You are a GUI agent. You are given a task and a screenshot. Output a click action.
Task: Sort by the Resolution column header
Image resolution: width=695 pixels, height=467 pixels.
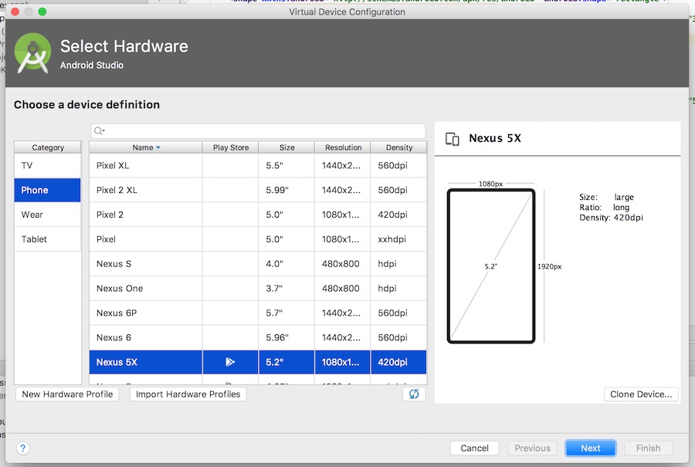[x=343, y=147]
